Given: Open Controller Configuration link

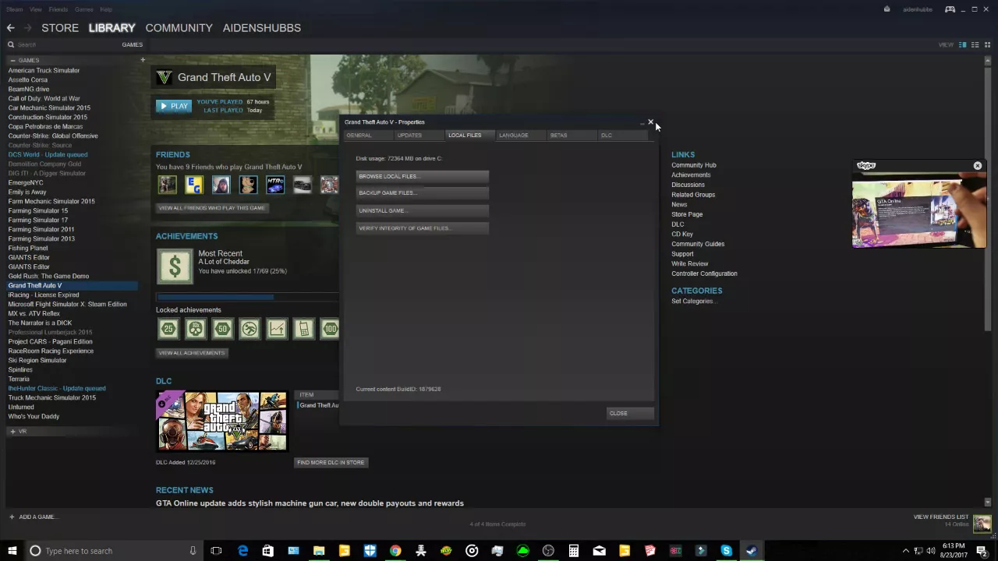Looking at the screenshot, I should coord(704,273).
